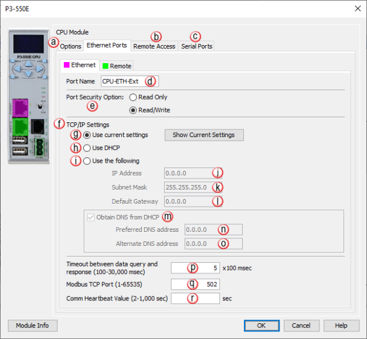
Task: Open Module Info
Action: [32, 325]
